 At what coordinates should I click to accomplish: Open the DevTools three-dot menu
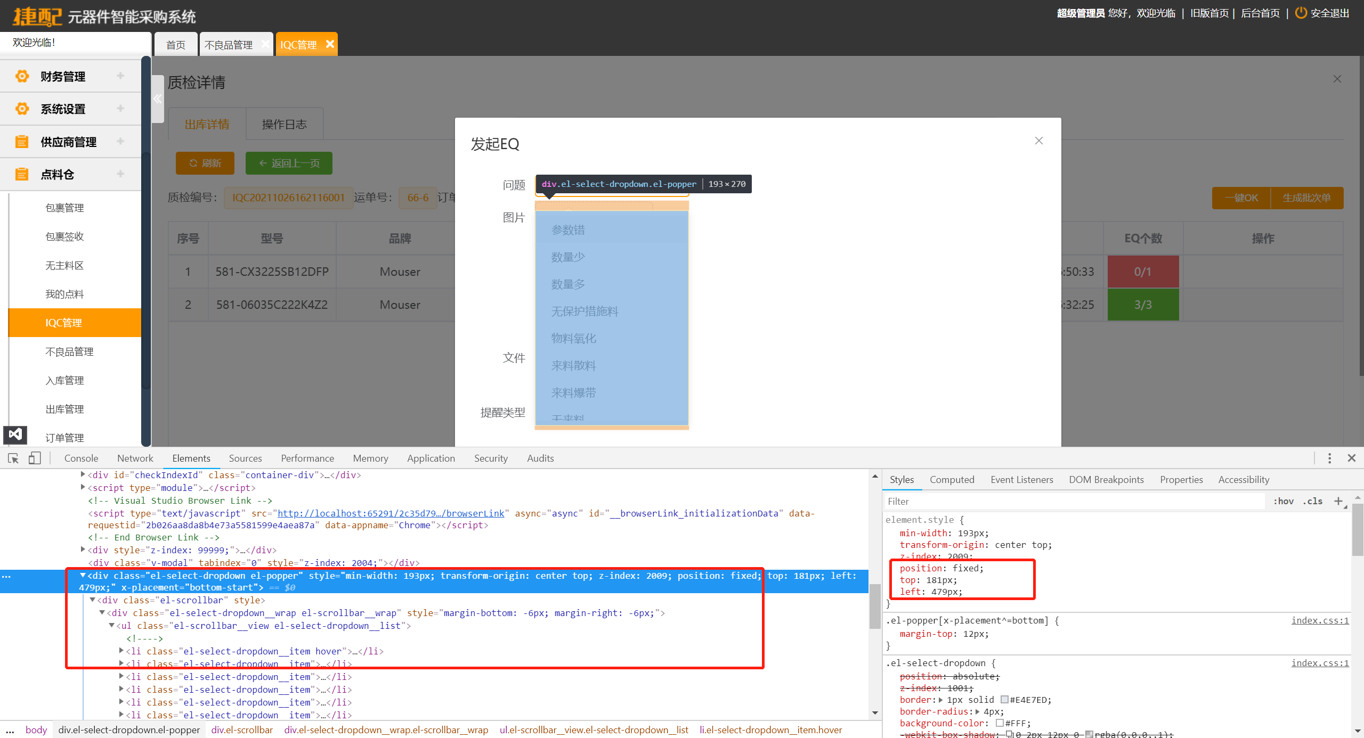tap(1329, 458)
